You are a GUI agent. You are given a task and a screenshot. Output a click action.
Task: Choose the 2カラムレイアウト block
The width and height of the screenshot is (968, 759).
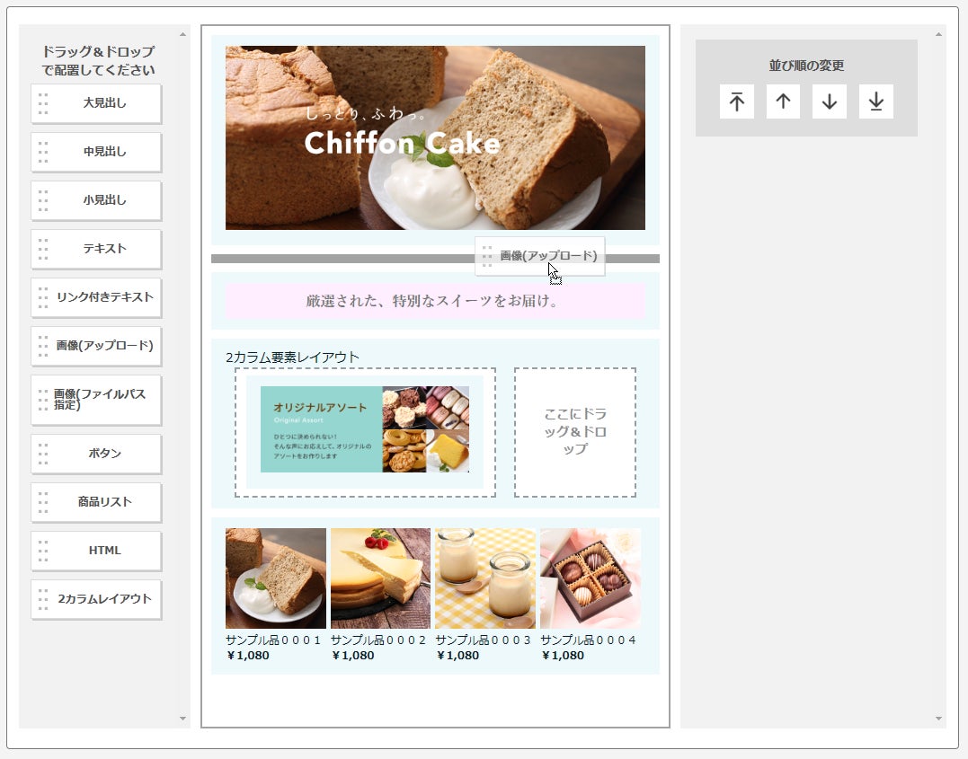(96, 599)
